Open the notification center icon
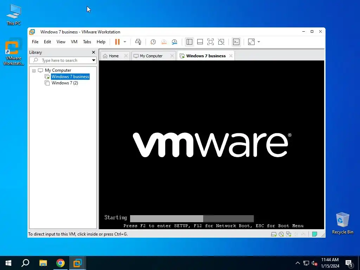 pyautogui.click(x=349, y=263)
